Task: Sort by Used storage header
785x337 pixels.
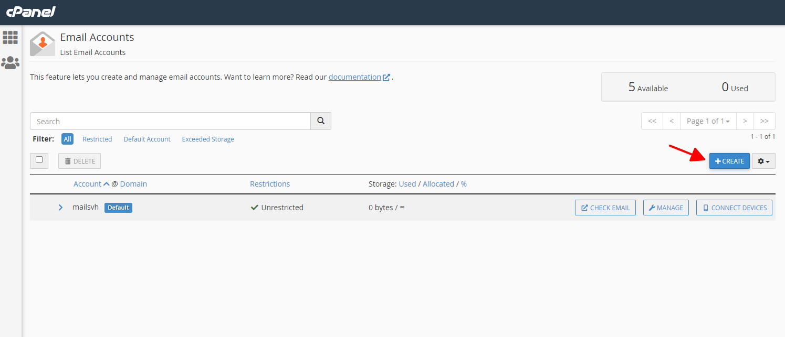Action: [407, 184]
